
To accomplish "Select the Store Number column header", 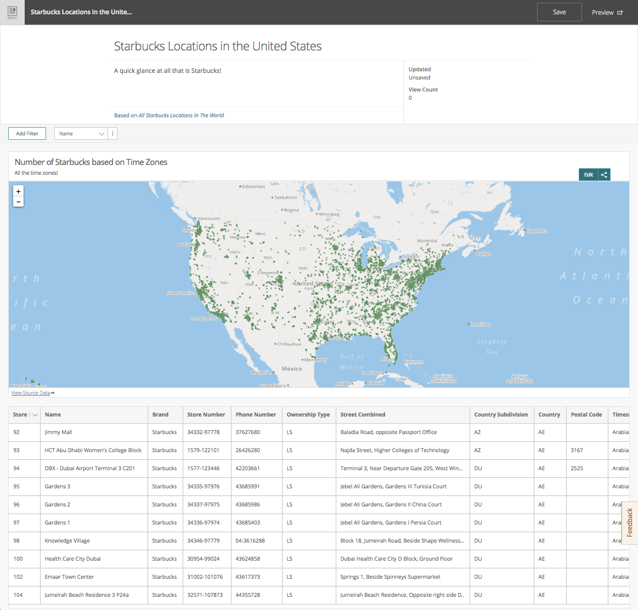I will coord(206,414).
